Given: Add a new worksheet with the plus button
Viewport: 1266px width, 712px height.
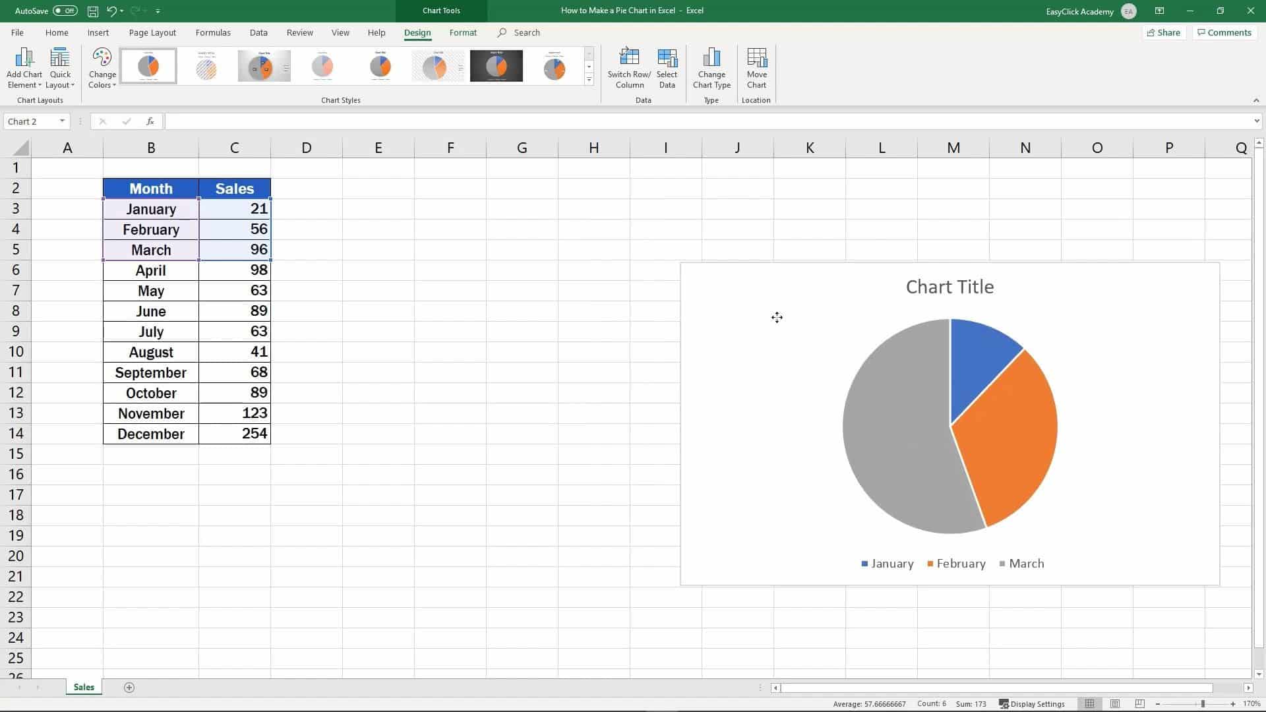Looking at the screenshot, I should [129, 688].
